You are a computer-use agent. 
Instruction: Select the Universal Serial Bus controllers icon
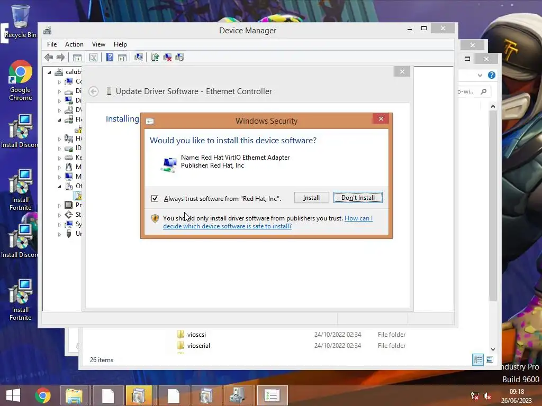pos(69,234)
